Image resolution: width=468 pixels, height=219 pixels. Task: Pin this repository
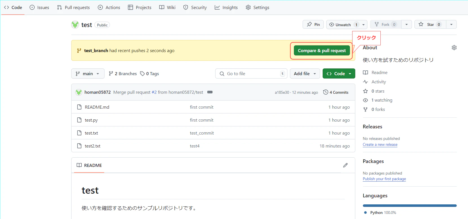[x=313, y=24]
